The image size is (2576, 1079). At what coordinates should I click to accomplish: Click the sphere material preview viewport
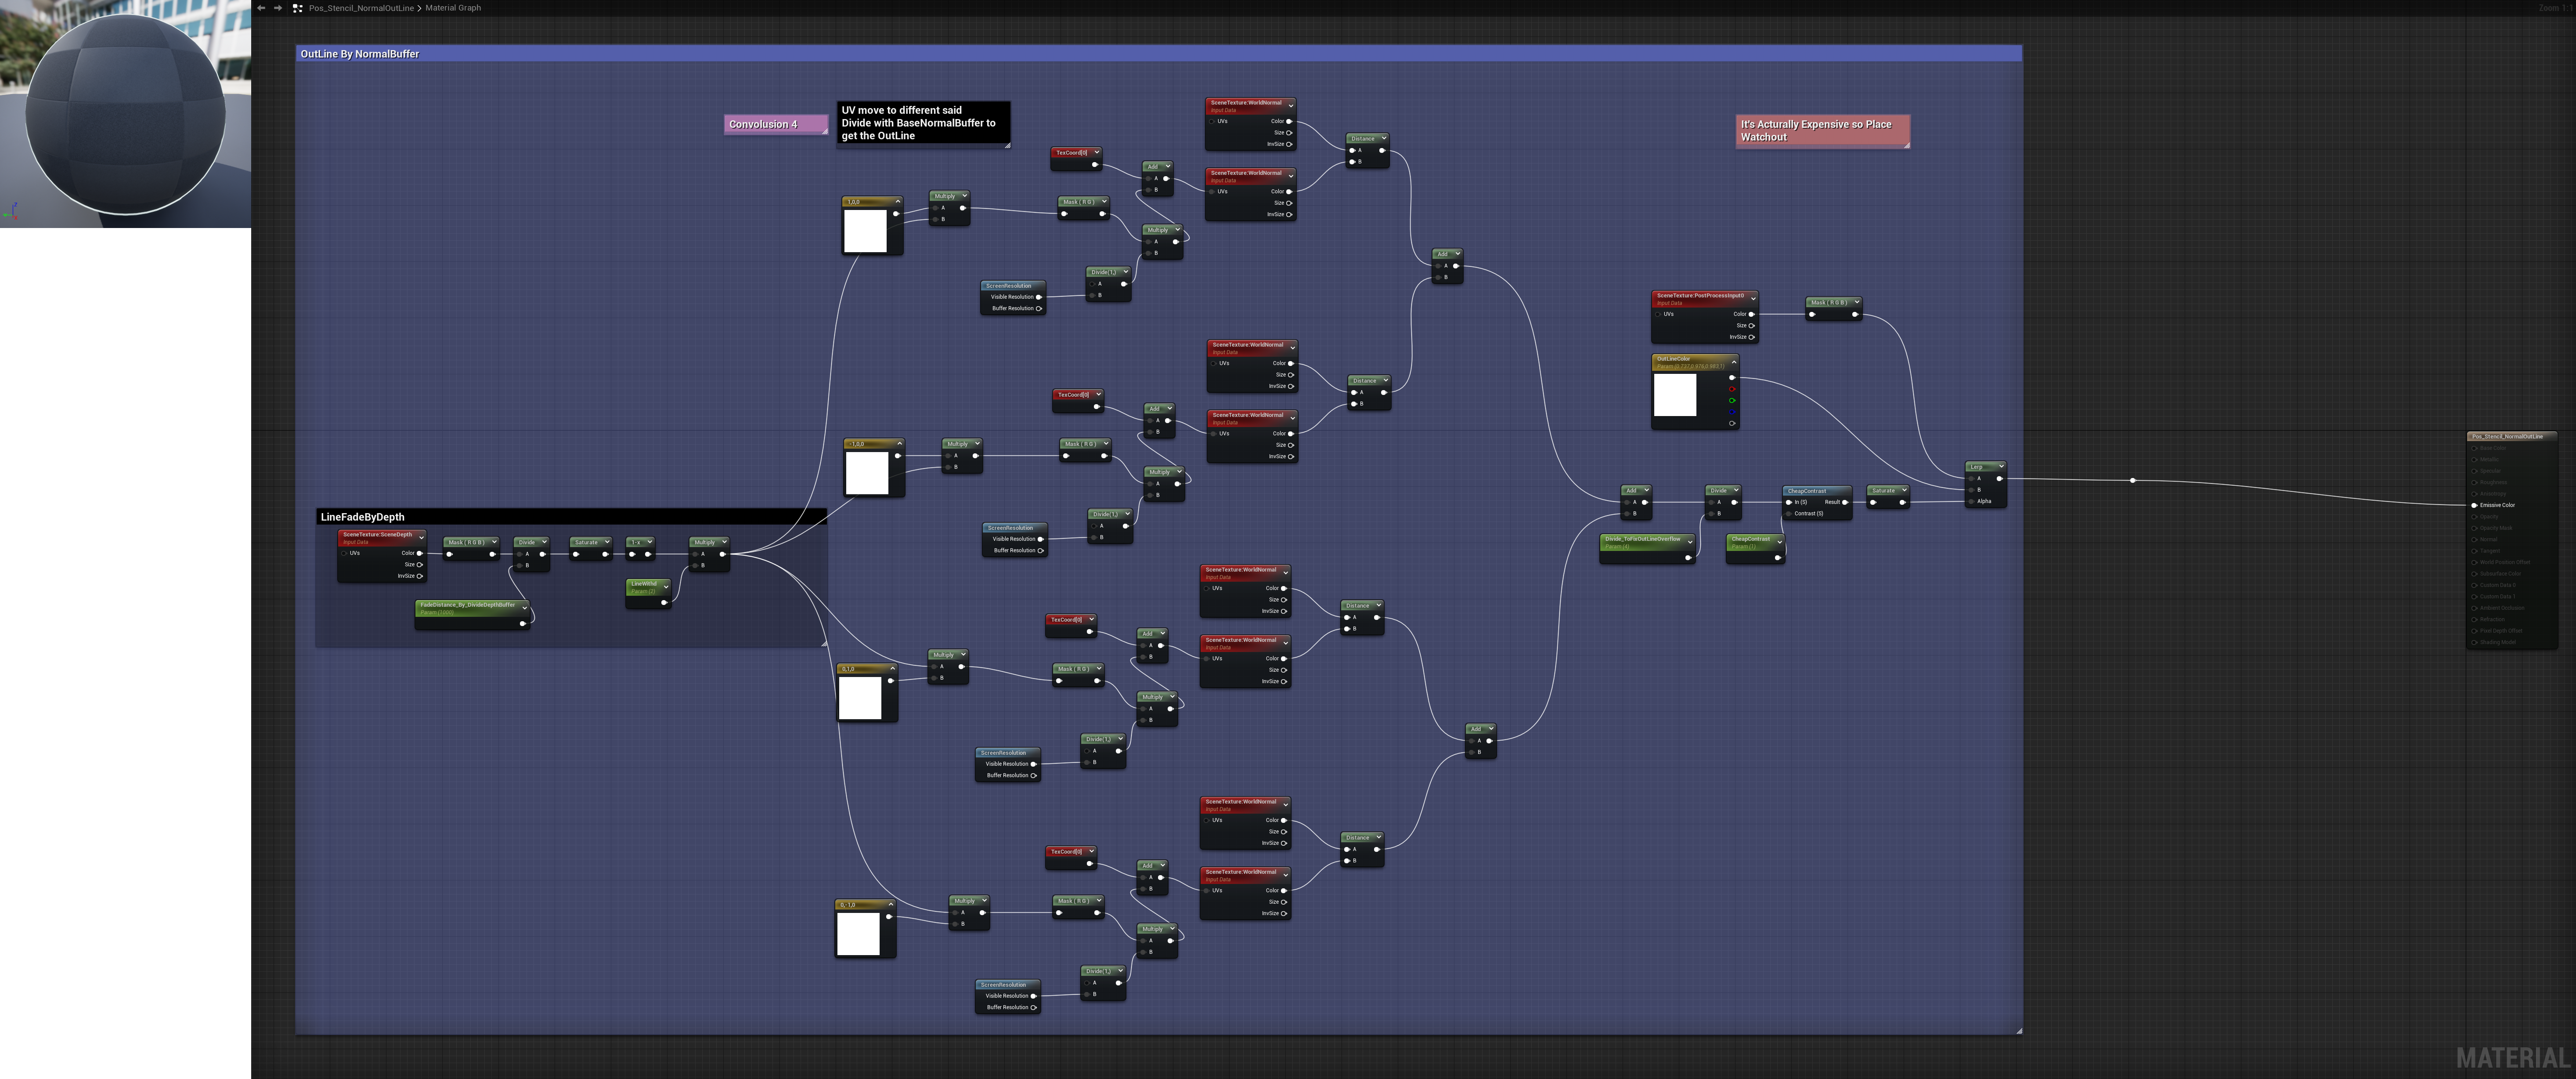coord(125,115)
